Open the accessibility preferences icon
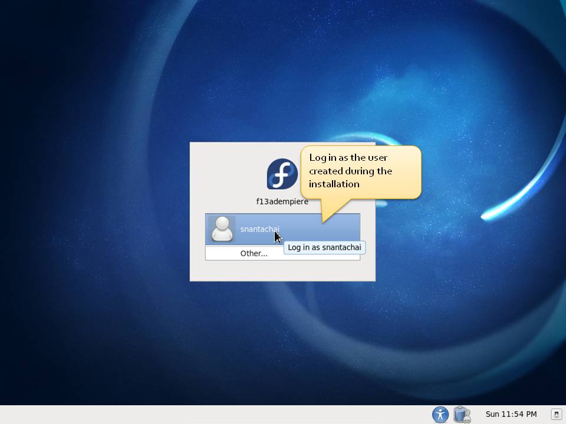The image size is (566, 424). coord(440,414)
